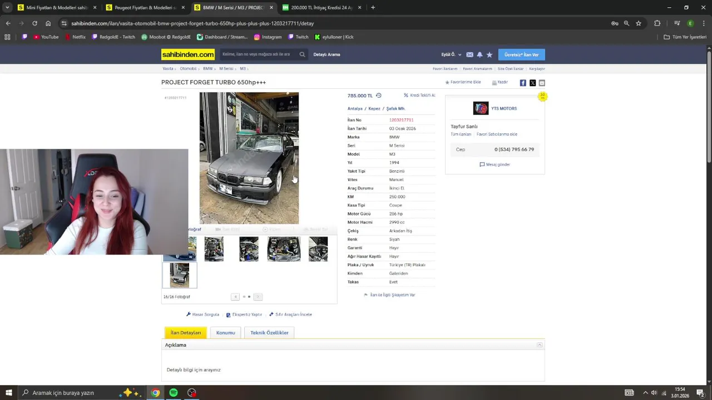Screen dimensions: 712x400
Task: Open Size Özel İlanlar link
Action: [x=511, y=69]
